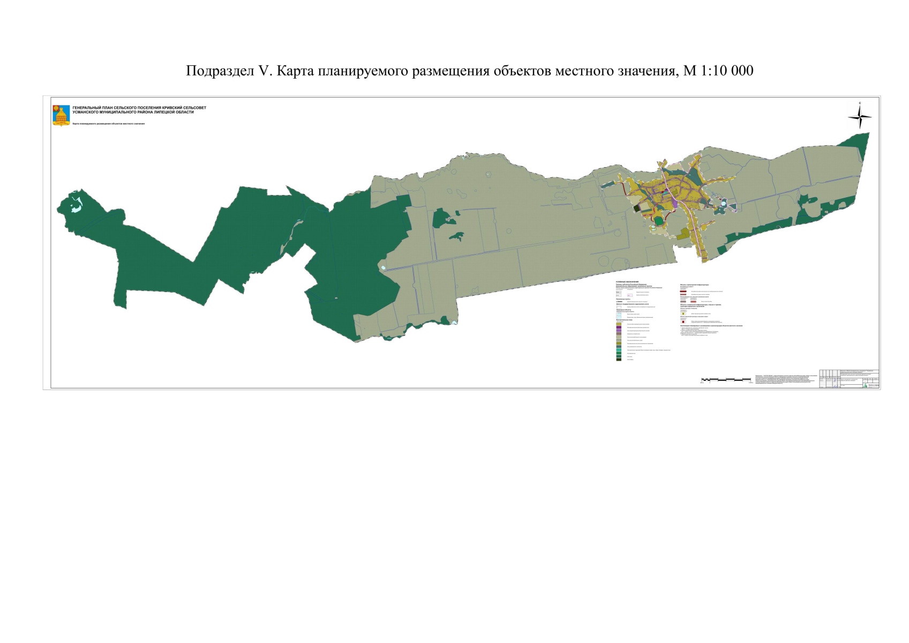
Task: Click the page title 'Подраздел V' heading
Action: 469,71
